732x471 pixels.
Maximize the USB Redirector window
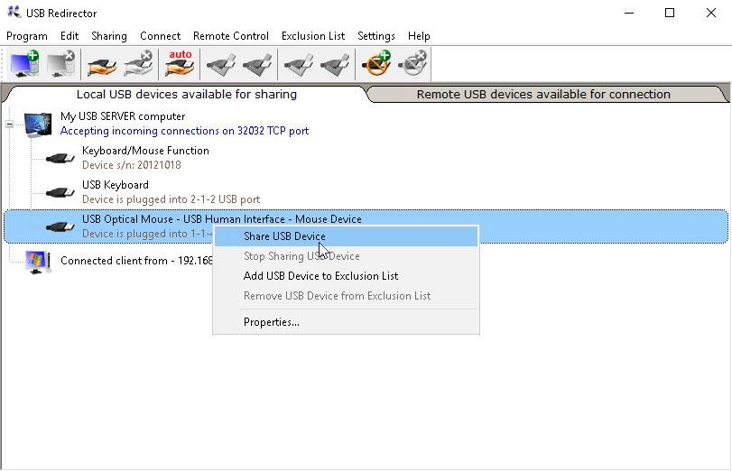point(670,13)
